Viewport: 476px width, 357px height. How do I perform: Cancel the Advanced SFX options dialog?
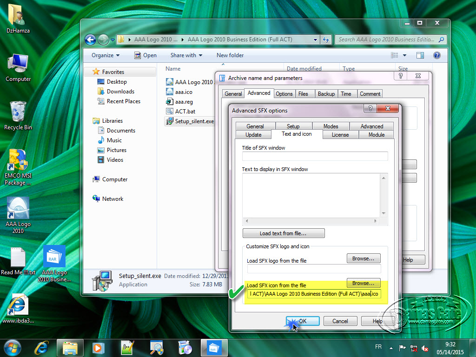pyautogui.click(x=340, y=321)
